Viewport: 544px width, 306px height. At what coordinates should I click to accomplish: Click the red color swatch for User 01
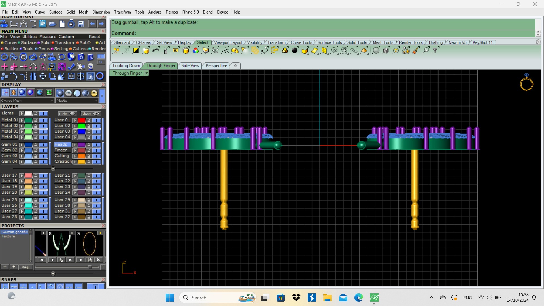pyautogui.click(x=81, y=120)
